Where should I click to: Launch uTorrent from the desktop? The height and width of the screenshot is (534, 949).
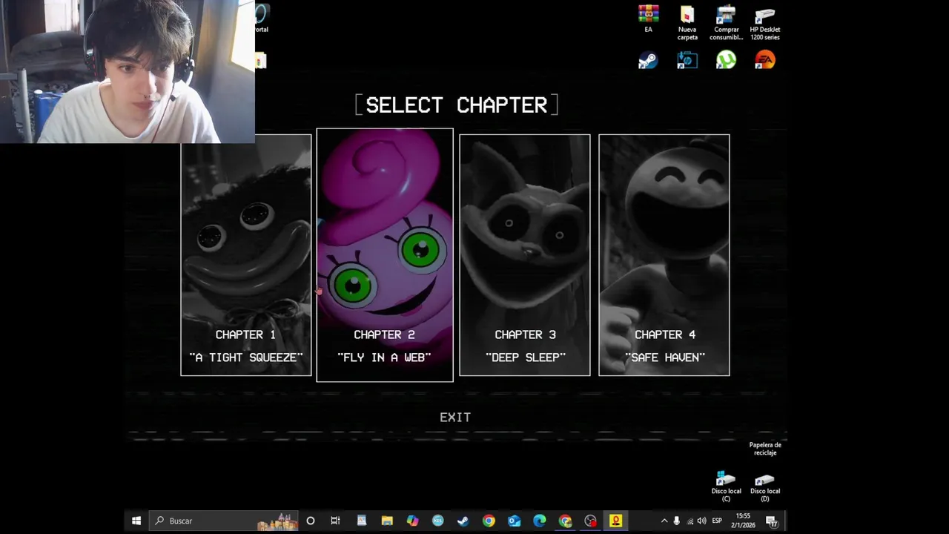point(726,60)
